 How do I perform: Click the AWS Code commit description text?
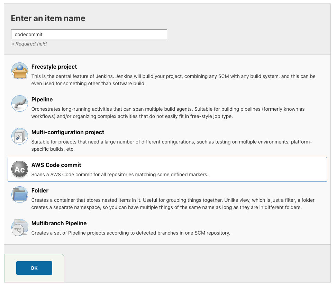pos(120,175)
